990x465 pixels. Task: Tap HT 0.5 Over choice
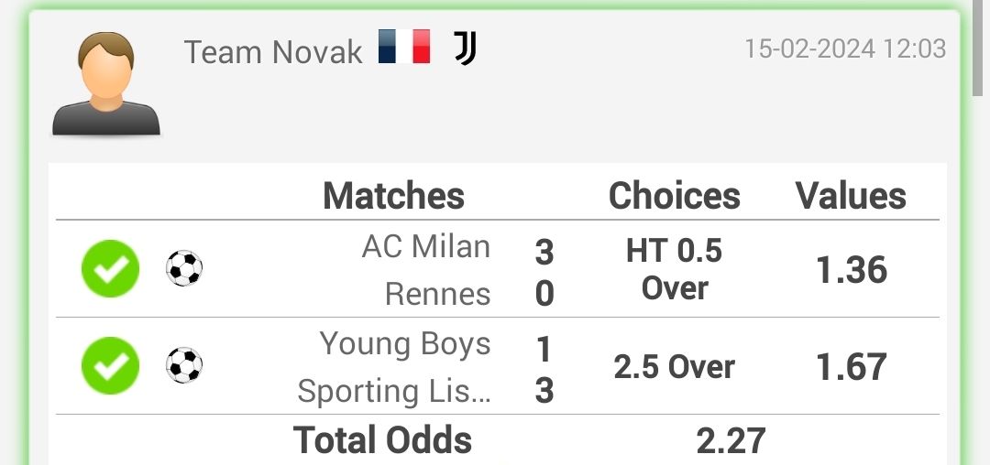pos(675,270)
